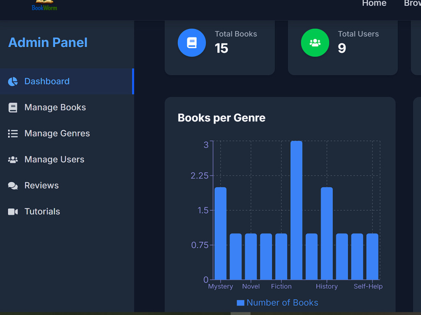The height and width of the screenshot is (315, 421).
Task: Click the Tutorials video camera icon
Action: (x=13, y=212)
